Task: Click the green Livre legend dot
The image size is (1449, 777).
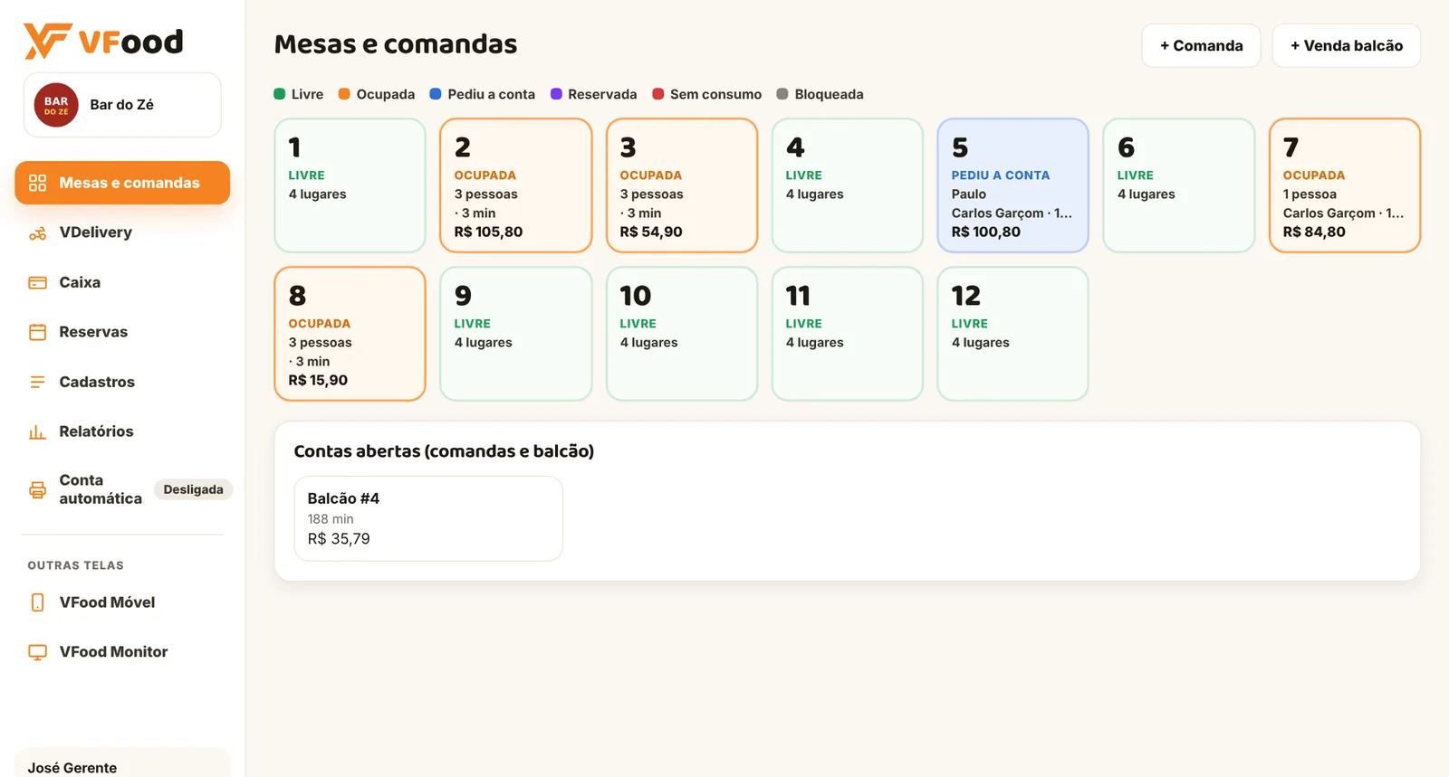Action: [x=280, y=94]
